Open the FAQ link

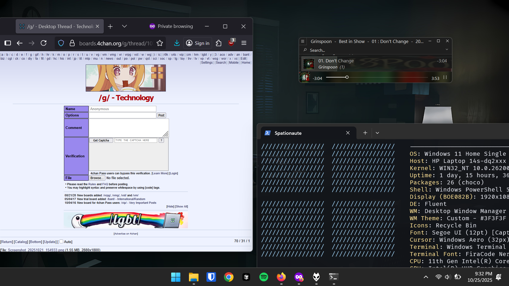click(x=105, y=184)
